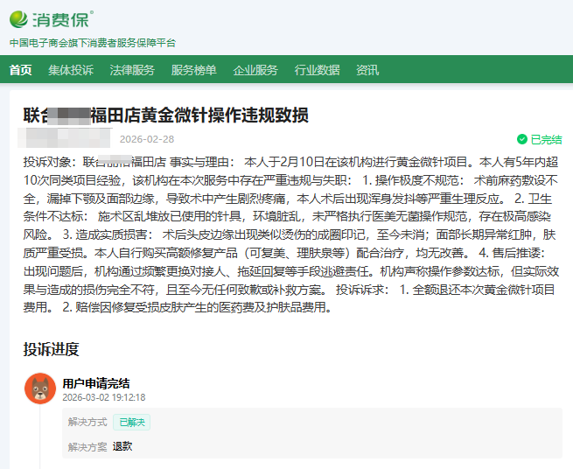Open the 资讯 nav item
The height and width of the screenshot is (469, 573).
click(x=367, y=70)
